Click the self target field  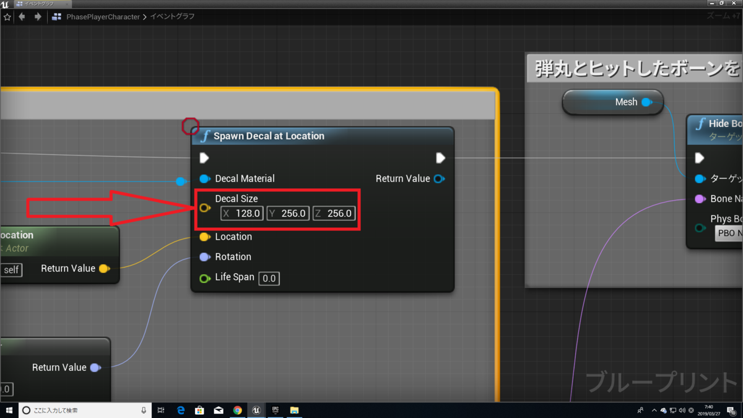[x=11, y=270]
